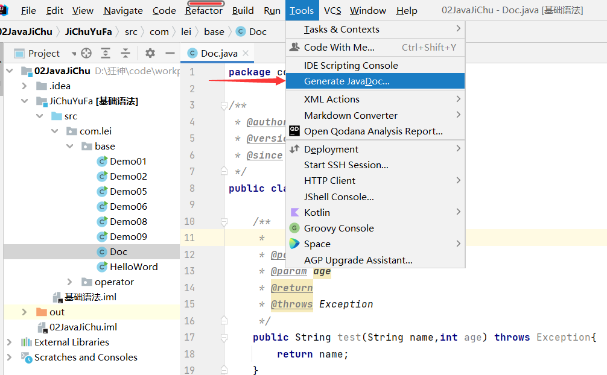Fold the class Javadoc comment in the gutter
Screen dimensions: 607x375
pos(223,106)
